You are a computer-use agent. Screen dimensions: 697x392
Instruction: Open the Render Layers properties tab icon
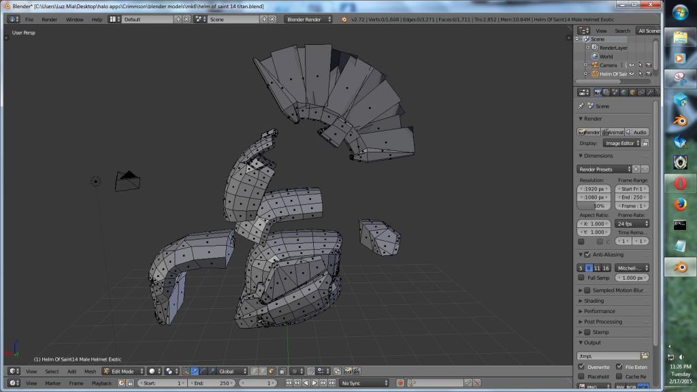pyautogui.click(x=606, y=93)
